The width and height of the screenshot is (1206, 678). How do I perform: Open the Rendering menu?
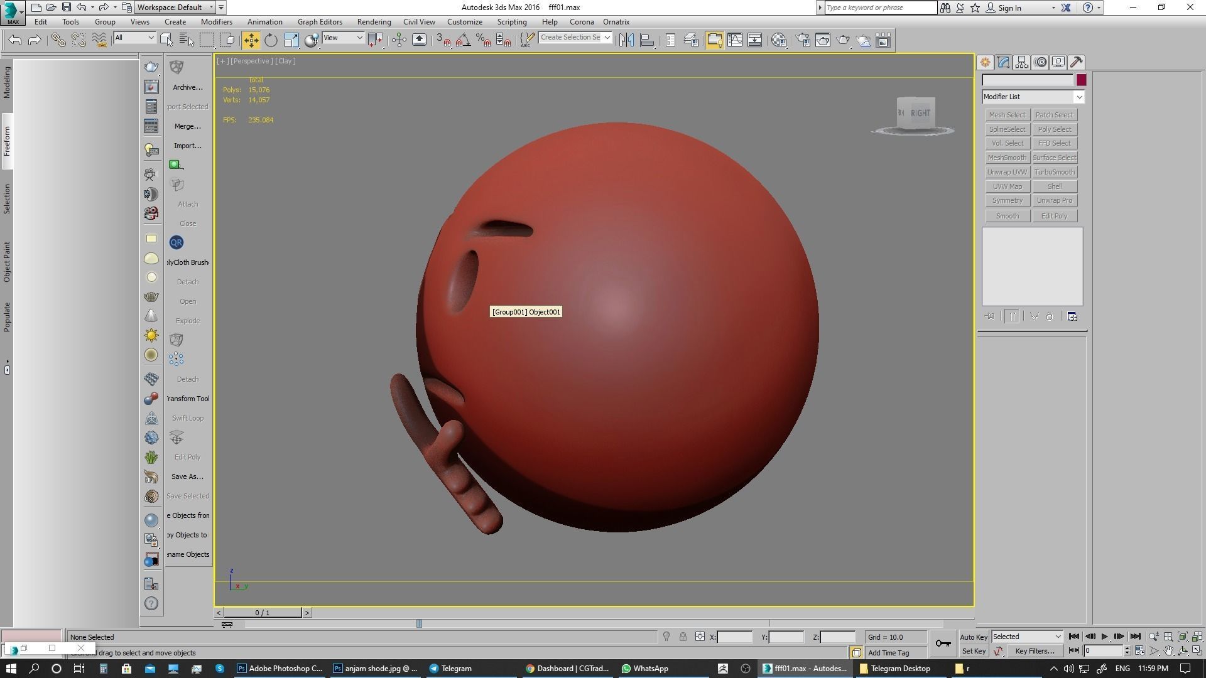click(x=374, y=22)
